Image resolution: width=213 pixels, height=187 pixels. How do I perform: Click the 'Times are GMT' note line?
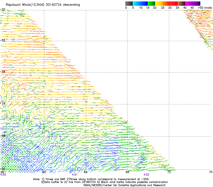91,179
